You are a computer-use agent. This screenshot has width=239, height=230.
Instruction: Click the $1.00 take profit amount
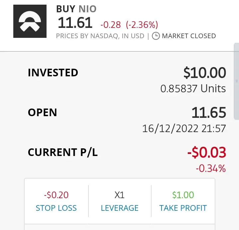click(183, 195)
